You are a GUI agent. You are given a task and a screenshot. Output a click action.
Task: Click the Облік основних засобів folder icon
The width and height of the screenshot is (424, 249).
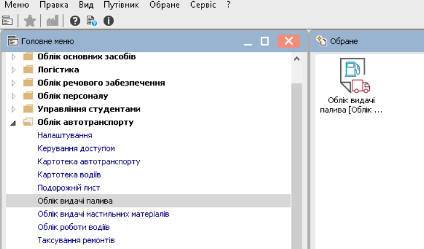[x=28, y=57]
